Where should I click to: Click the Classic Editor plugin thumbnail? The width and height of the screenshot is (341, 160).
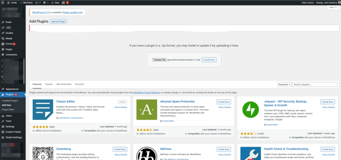point(43,110)
